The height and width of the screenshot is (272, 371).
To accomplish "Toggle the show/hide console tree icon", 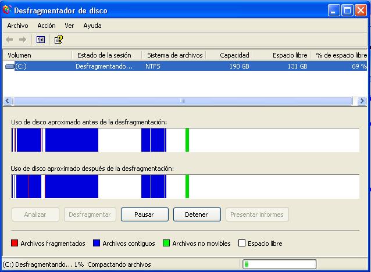I will 41,40.
